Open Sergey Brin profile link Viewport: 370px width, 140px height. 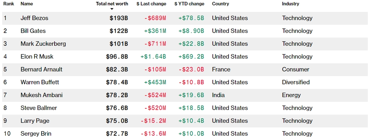click(36, 134)
